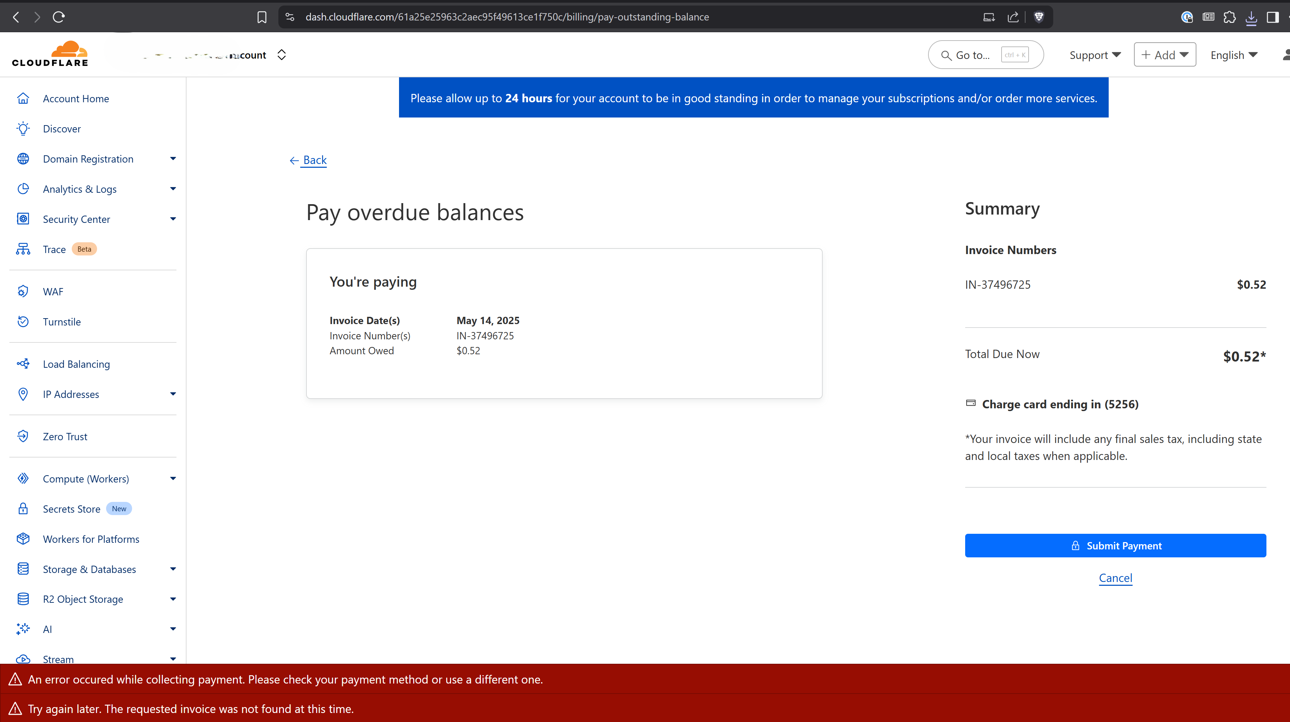Open the Turnstile section
The height and width of the screenshot is (722, 1290).
pyautogui.click(x=62, y=321)
